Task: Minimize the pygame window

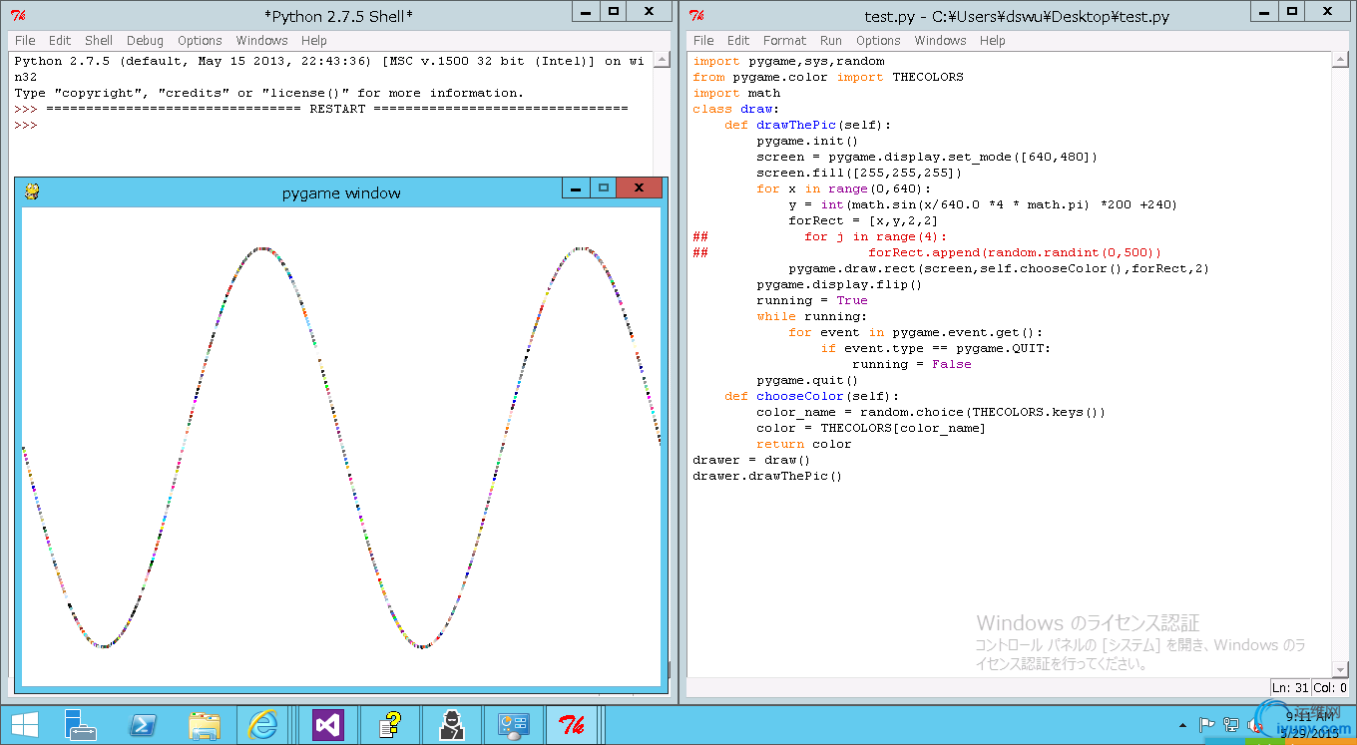Action: click(576, 188)
